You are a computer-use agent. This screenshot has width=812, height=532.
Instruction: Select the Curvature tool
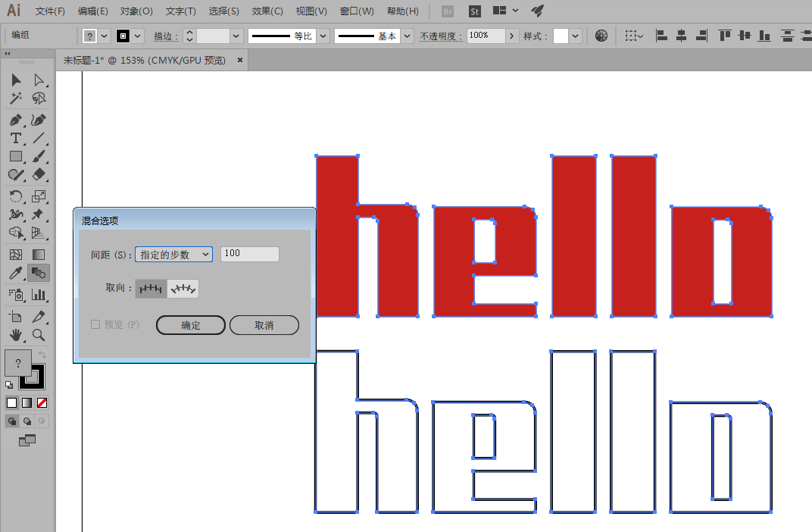(x=39, y=120)
